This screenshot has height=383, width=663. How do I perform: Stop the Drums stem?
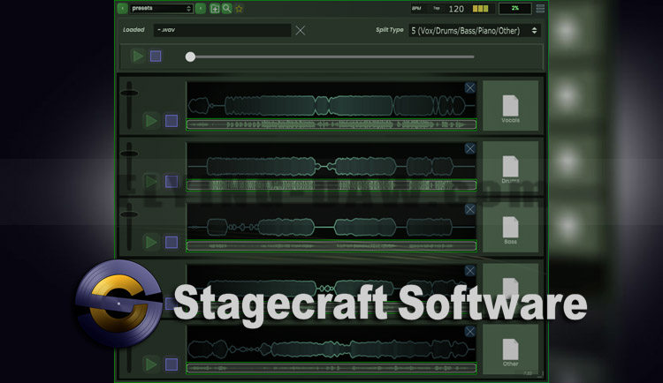click(x=171, y=182)
